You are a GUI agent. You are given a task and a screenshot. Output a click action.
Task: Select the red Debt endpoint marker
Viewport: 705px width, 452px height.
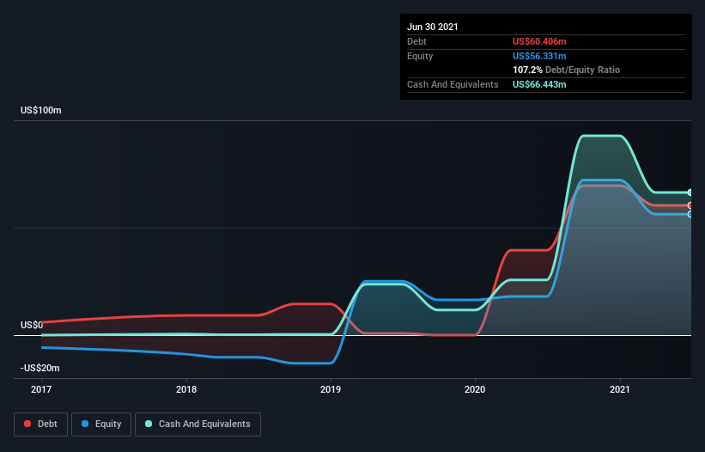pyautogui.click(x=690, y=205)
